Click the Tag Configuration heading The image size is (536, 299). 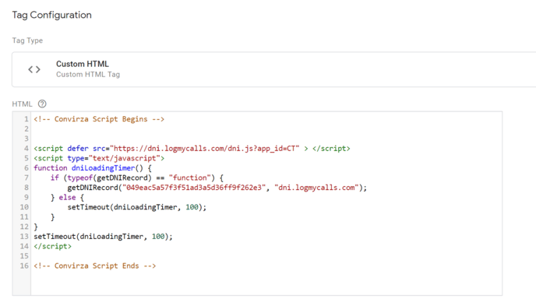coord(52,15)
